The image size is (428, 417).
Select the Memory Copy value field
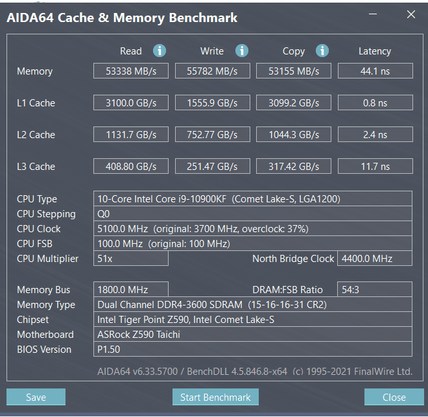tap(294, 71)
